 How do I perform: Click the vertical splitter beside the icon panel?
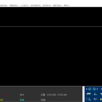(84, 94)
